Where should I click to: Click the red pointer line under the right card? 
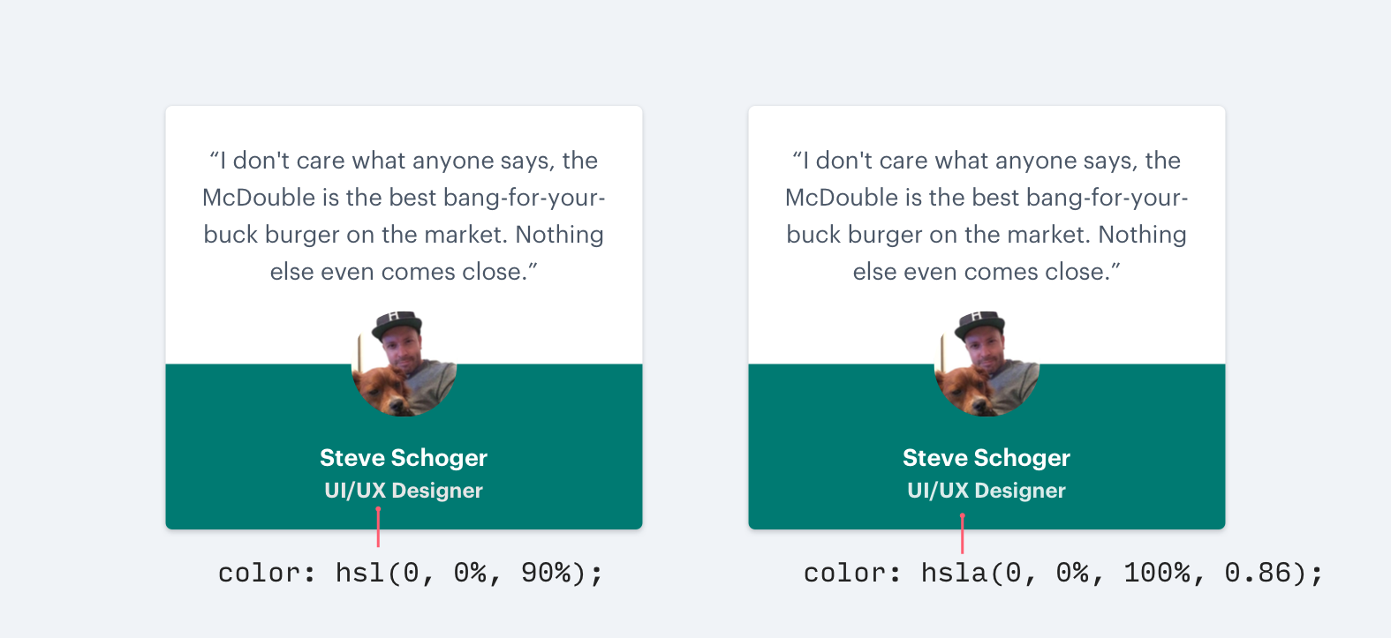click(x=963, y=534)
